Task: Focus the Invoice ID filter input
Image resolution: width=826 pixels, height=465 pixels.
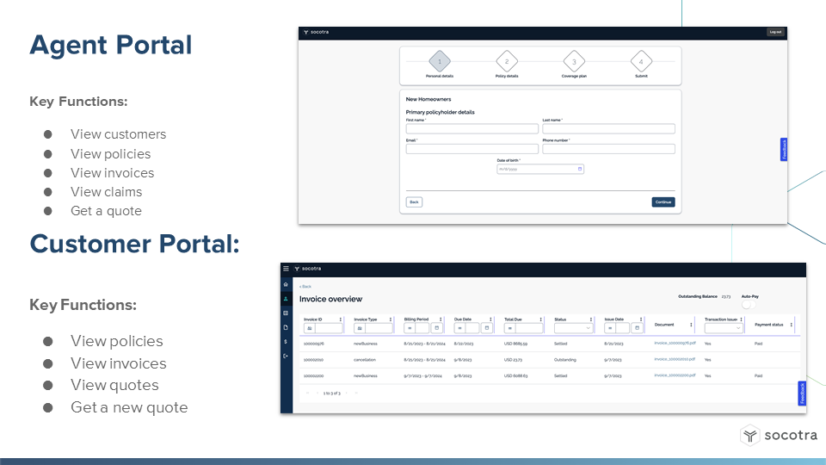Action: point(329,328)
